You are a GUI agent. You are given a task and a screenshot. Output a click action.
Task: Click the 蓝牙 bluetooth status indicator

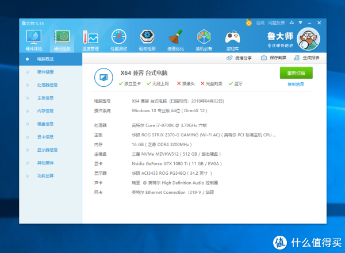pos(235,83)
